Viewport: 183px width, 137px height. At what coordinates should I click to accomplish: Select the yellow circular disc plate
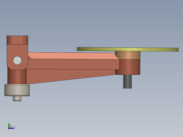[x=128, y=49]
